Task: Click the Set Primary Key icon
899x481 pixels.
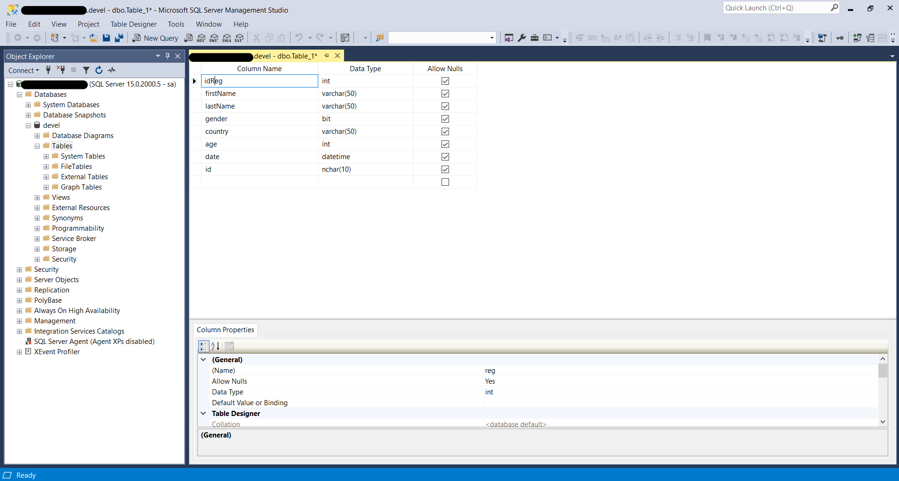Action: click(839, 38)
